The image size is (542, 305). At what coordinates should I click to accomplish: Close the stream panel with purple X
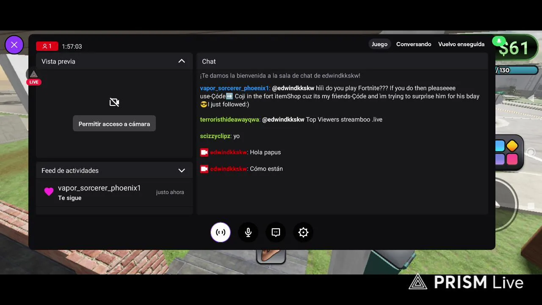coord(14,44)
